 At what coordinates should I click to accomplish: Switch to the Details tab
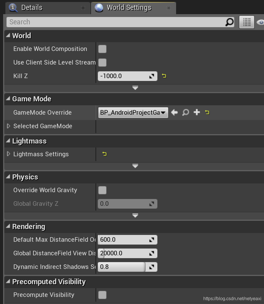[x=48, y=8]
